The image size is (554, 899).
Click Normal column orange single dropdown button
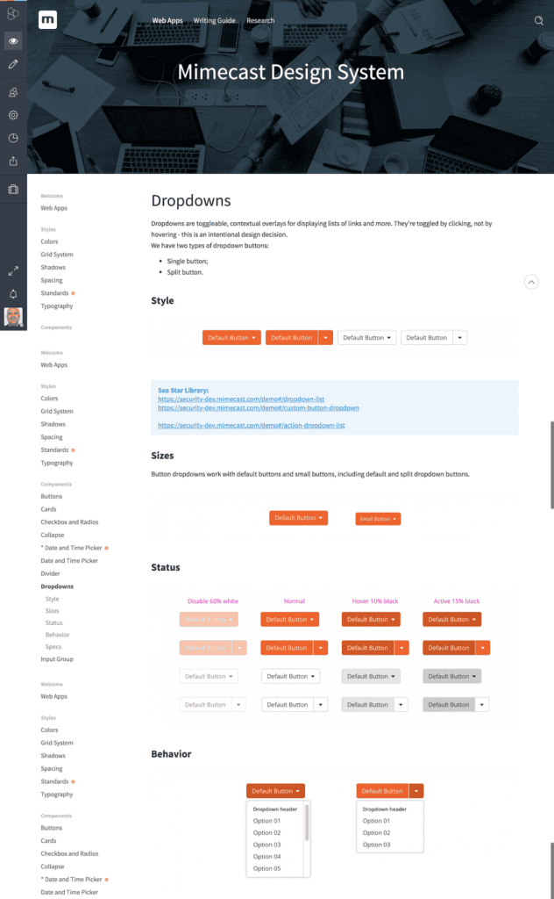(x=289, y=619)
